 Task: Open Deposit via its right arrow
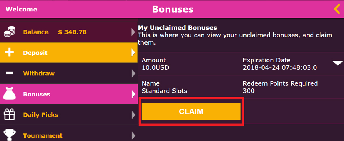[133, 53]
